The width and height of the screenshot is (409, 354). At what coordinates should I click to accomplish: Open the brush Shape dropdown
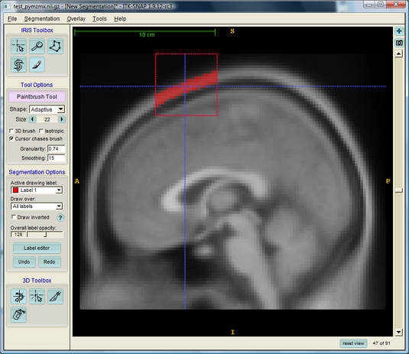pyautogui.click(x=47, y=109)
